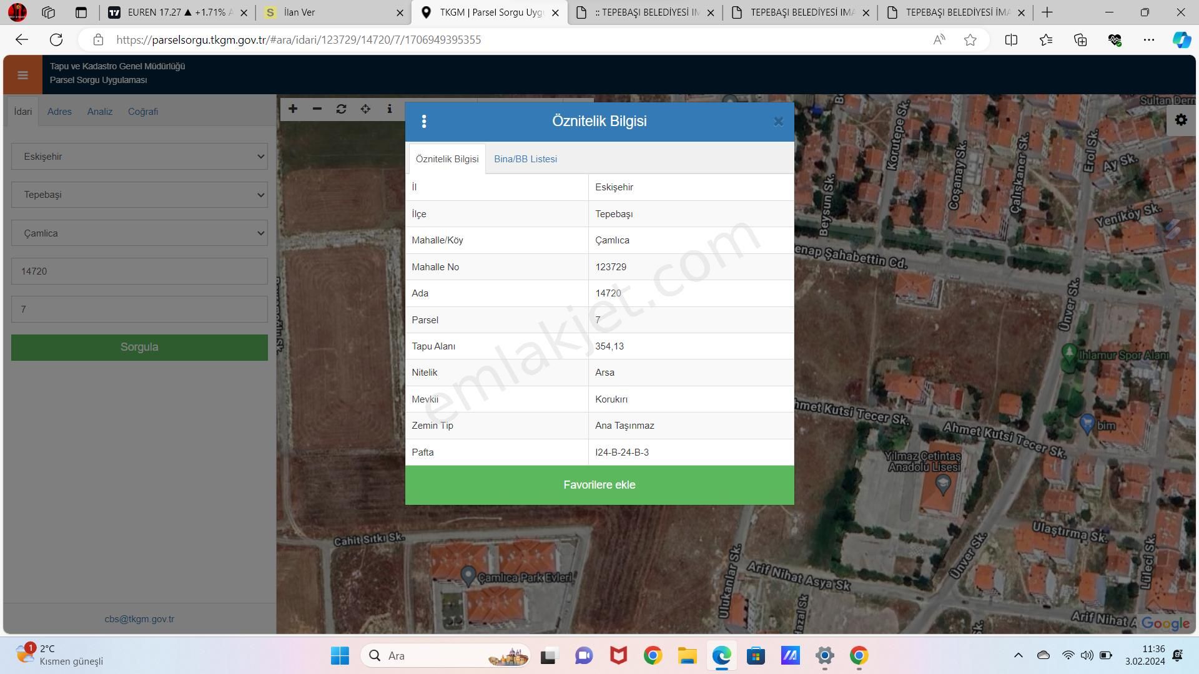Open browser essentials heart icon

[1115, 40]
